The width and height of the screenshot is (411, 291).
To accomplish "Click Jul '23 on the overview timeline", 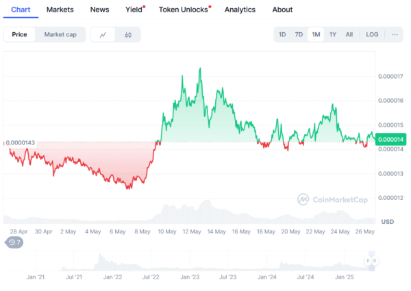I will click(x=228, y=277).
